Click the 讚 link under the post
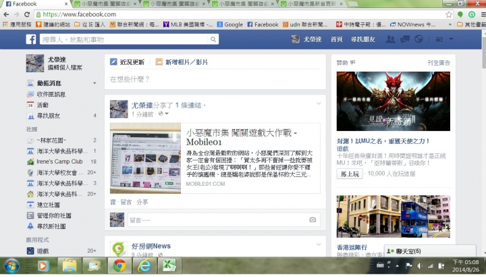 (113, 202)
